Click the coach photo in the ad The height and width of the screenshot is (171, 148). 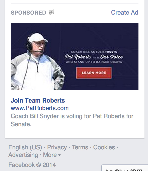[38, 61]
